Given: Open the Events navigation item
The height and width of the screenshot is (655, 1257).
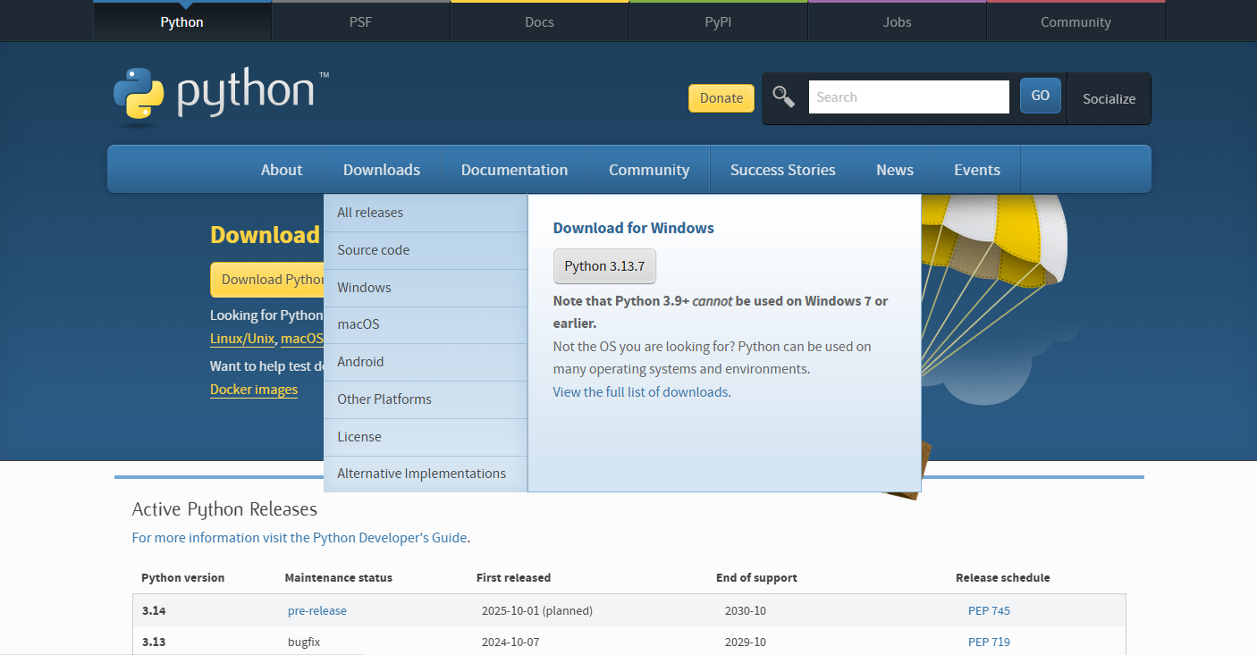Looking at the screenshot, I should tap(977, 170).
